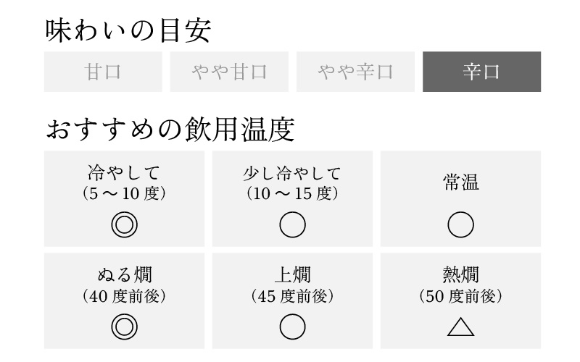Image resolution: width=580 pixels, height=362 pixels.
Task: Select the やや甘口 taste option
Action: pyautogui.click(x=229, y=72)
